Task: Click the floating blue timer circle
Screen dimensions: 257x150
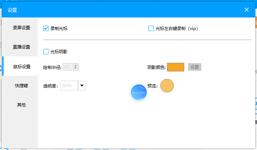Action: click(138, 93)
